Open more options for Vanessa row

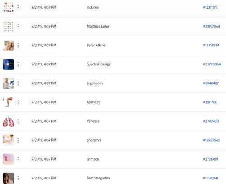pos(18,121)
